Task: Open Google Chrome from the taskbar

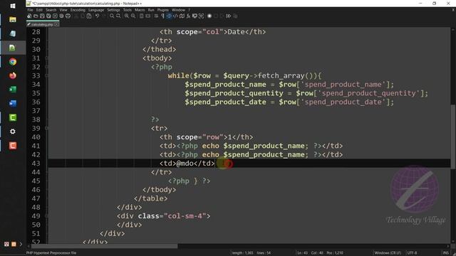Action: [13, 62]
